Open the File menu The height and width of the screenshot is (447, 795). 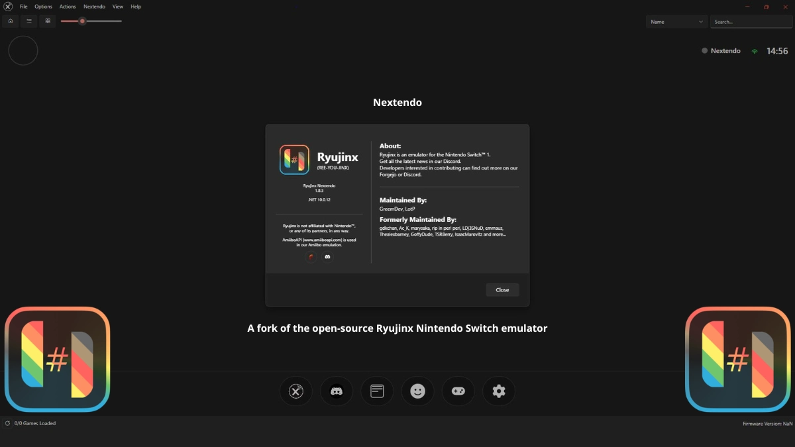[23, 7]
